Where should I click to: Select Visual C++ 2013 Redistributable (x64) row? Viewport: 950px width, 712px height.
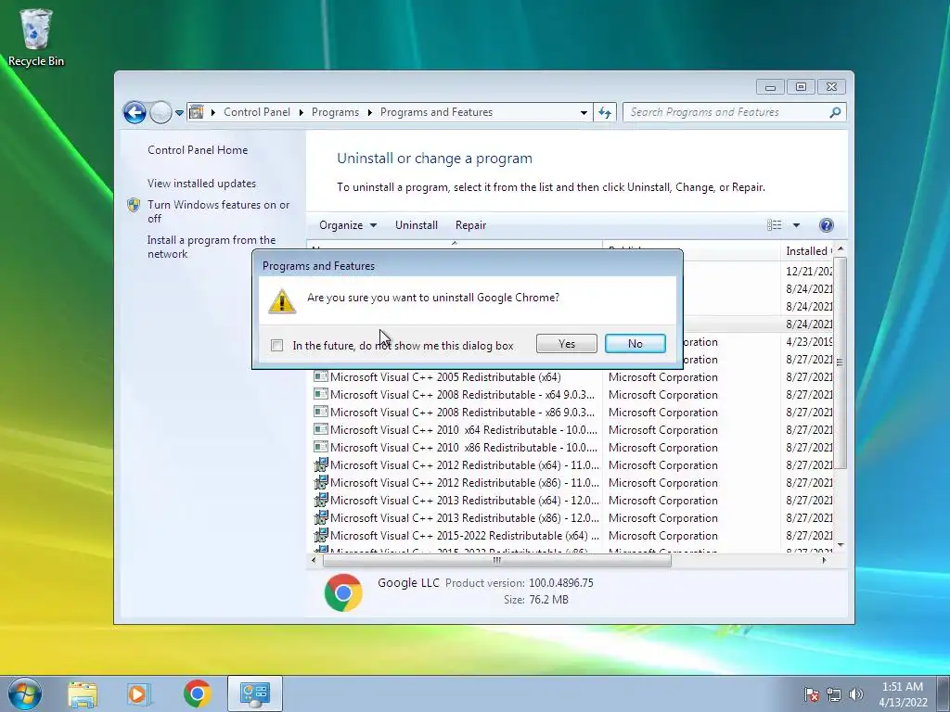pos(572,500)
